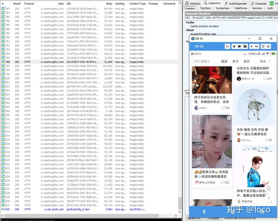Switch to the Statistics tab
Screen dimensions: 278x221
coord(193,3)
